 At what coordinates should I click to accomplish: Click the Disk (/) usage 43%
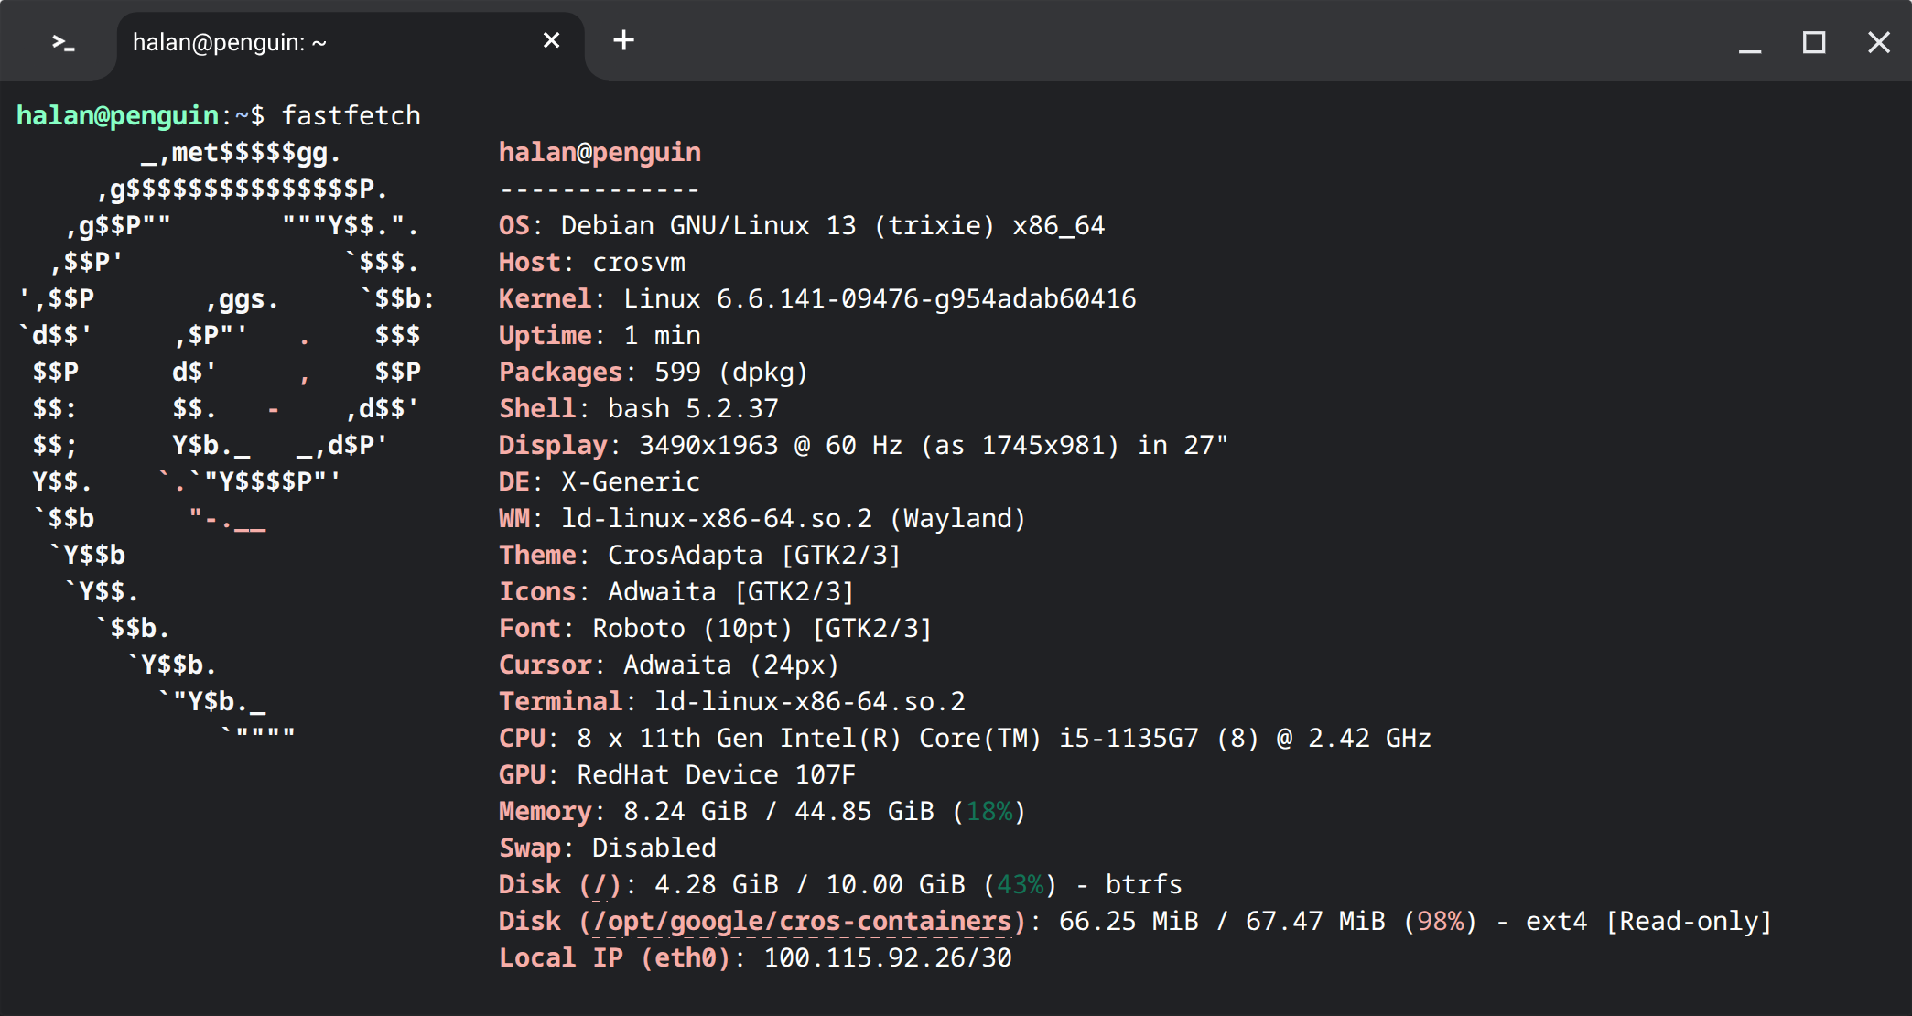click(x=1020, y=884)
